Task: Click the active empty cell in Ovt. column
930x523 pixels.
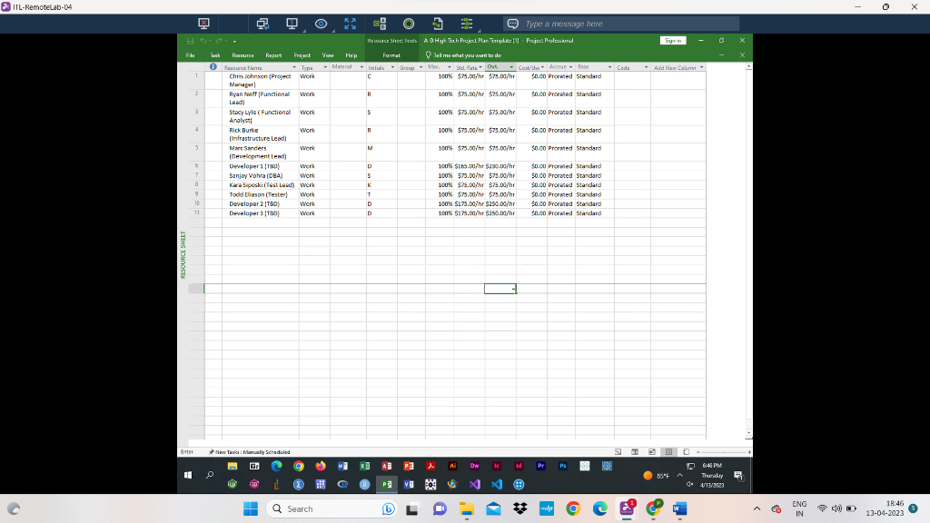Action: point(500,289)
